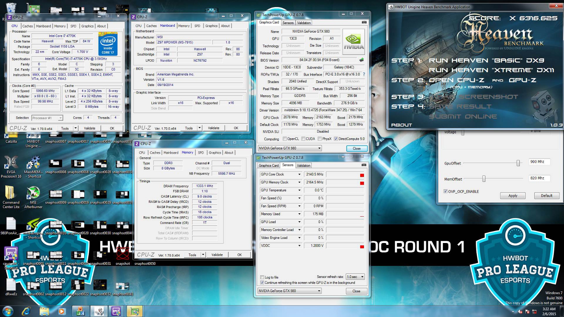Open Windows Explorer from the taskbar

pyautogui.click(x=44, y=311)
